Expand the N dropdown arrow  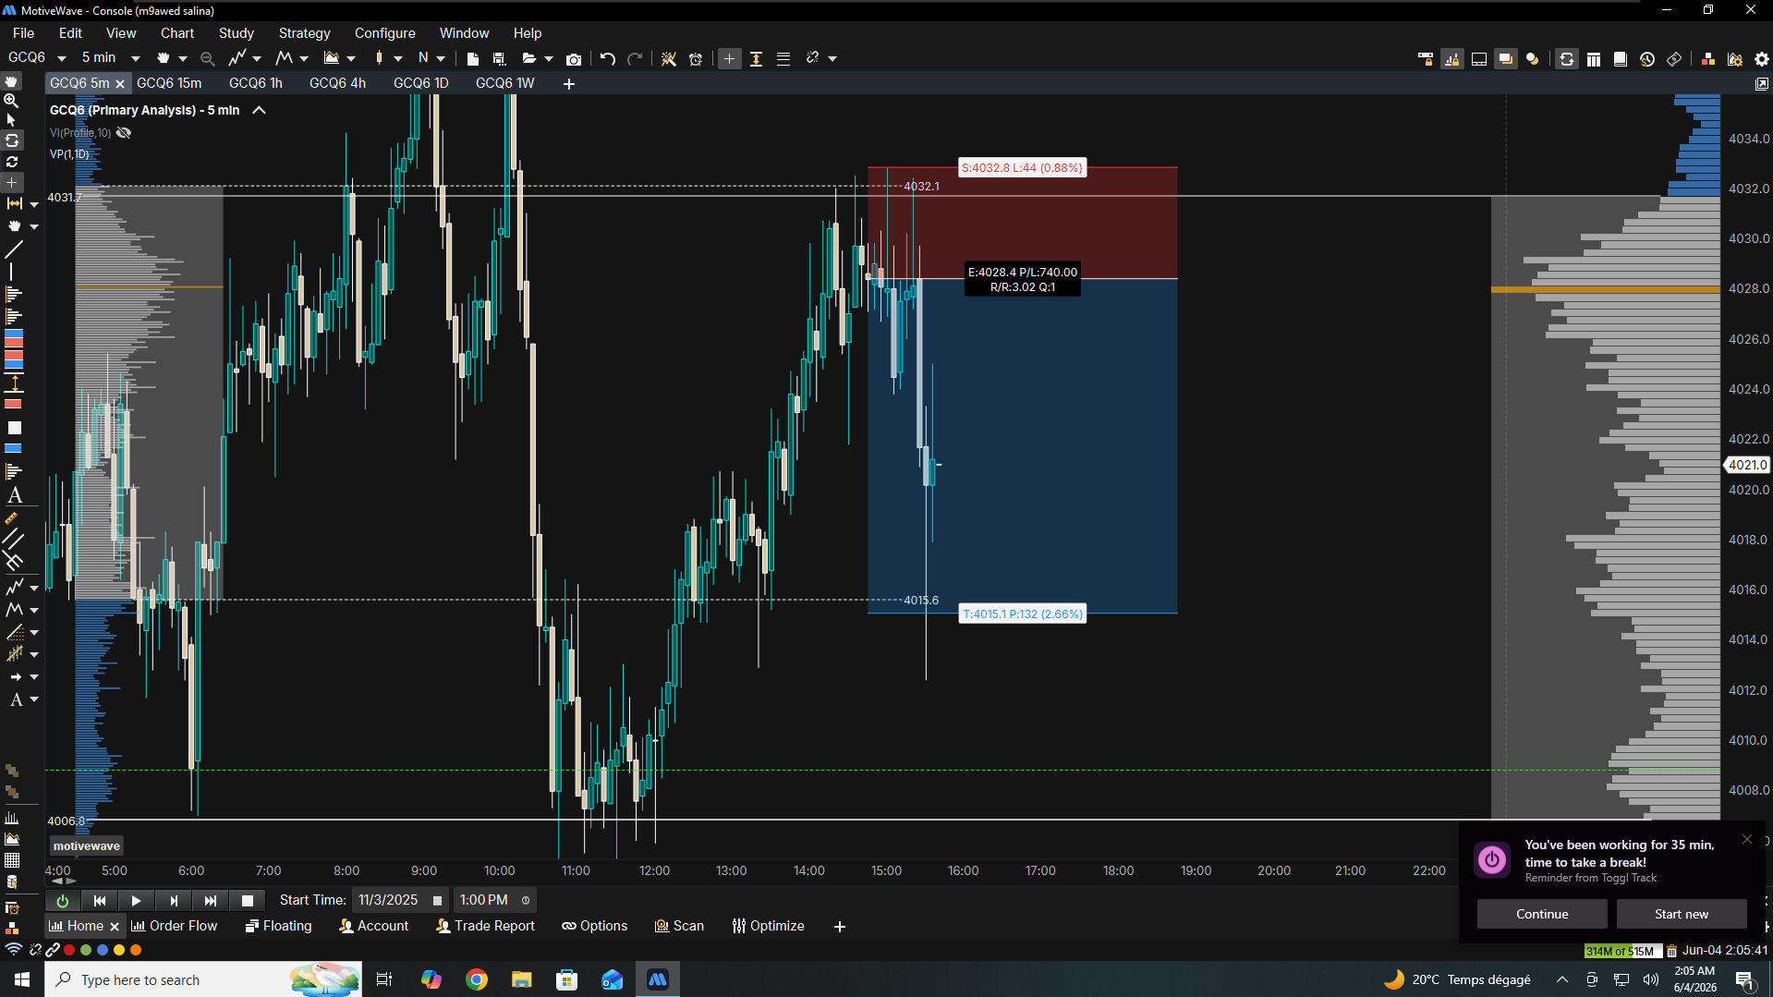[441, 58]
